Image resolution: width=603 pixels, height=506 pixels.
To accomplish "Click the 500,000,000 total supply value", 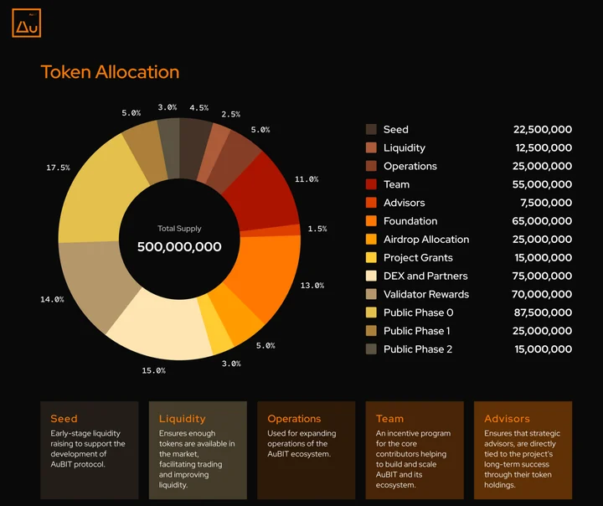I will [179, 246].
